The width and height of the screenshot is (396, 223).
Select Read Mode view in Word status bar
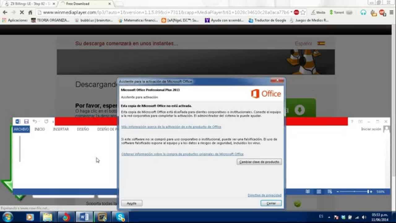pos(308,192)
